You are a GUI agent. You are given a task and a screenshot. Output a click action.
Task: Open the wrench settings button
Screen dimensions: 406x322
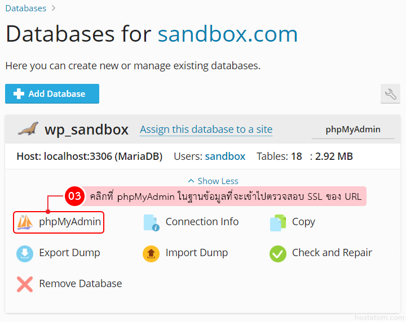coord(390,94)
